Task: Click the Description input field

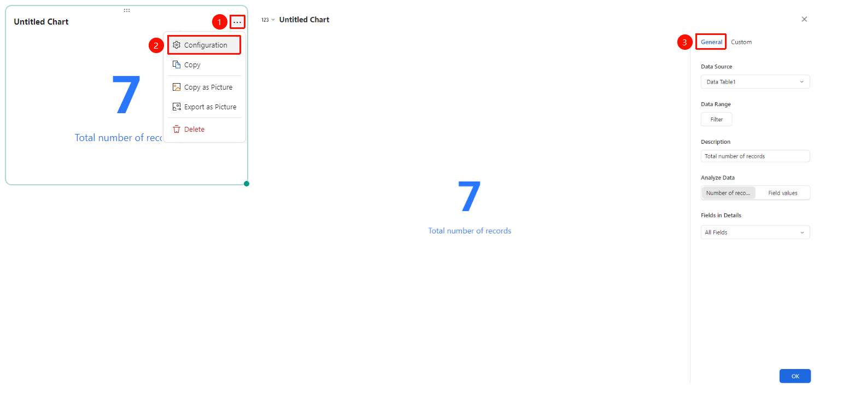Action: (x=755, y=156)
